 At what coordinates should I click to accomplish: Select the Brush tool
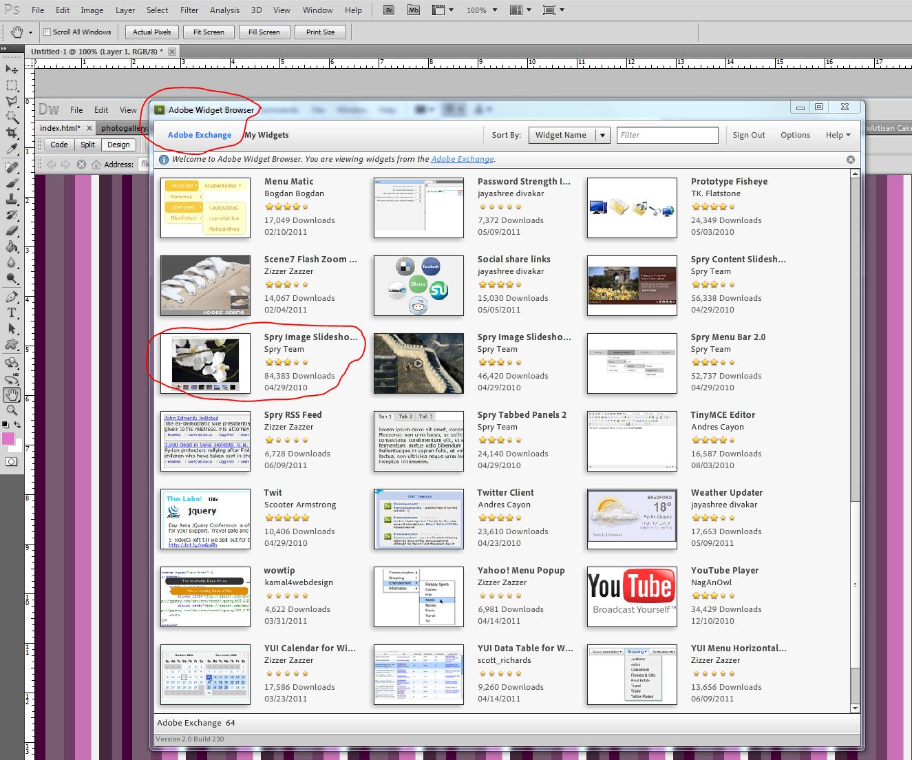point(12,183)
